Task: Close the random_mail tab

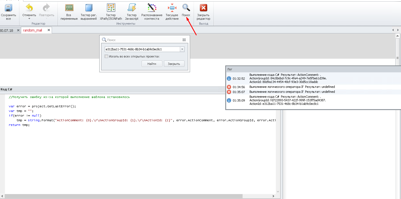Action: (49, 30)
